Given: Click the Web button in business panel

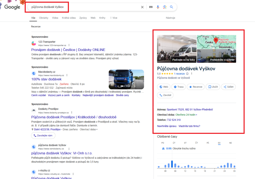Looking at the screenshot, I should tap(164, 87).
